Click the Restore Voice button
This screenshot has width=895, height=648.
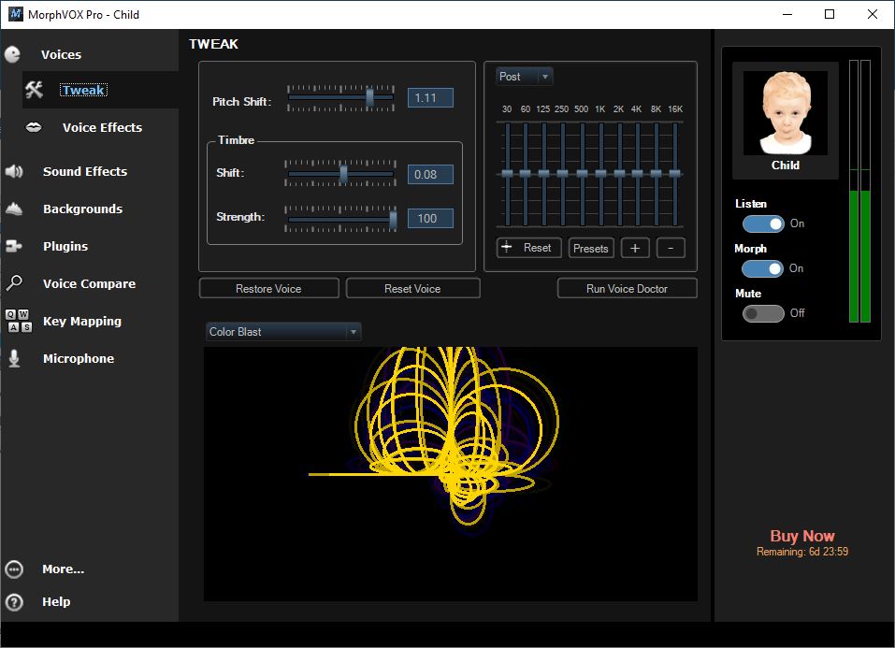point(268,288)
